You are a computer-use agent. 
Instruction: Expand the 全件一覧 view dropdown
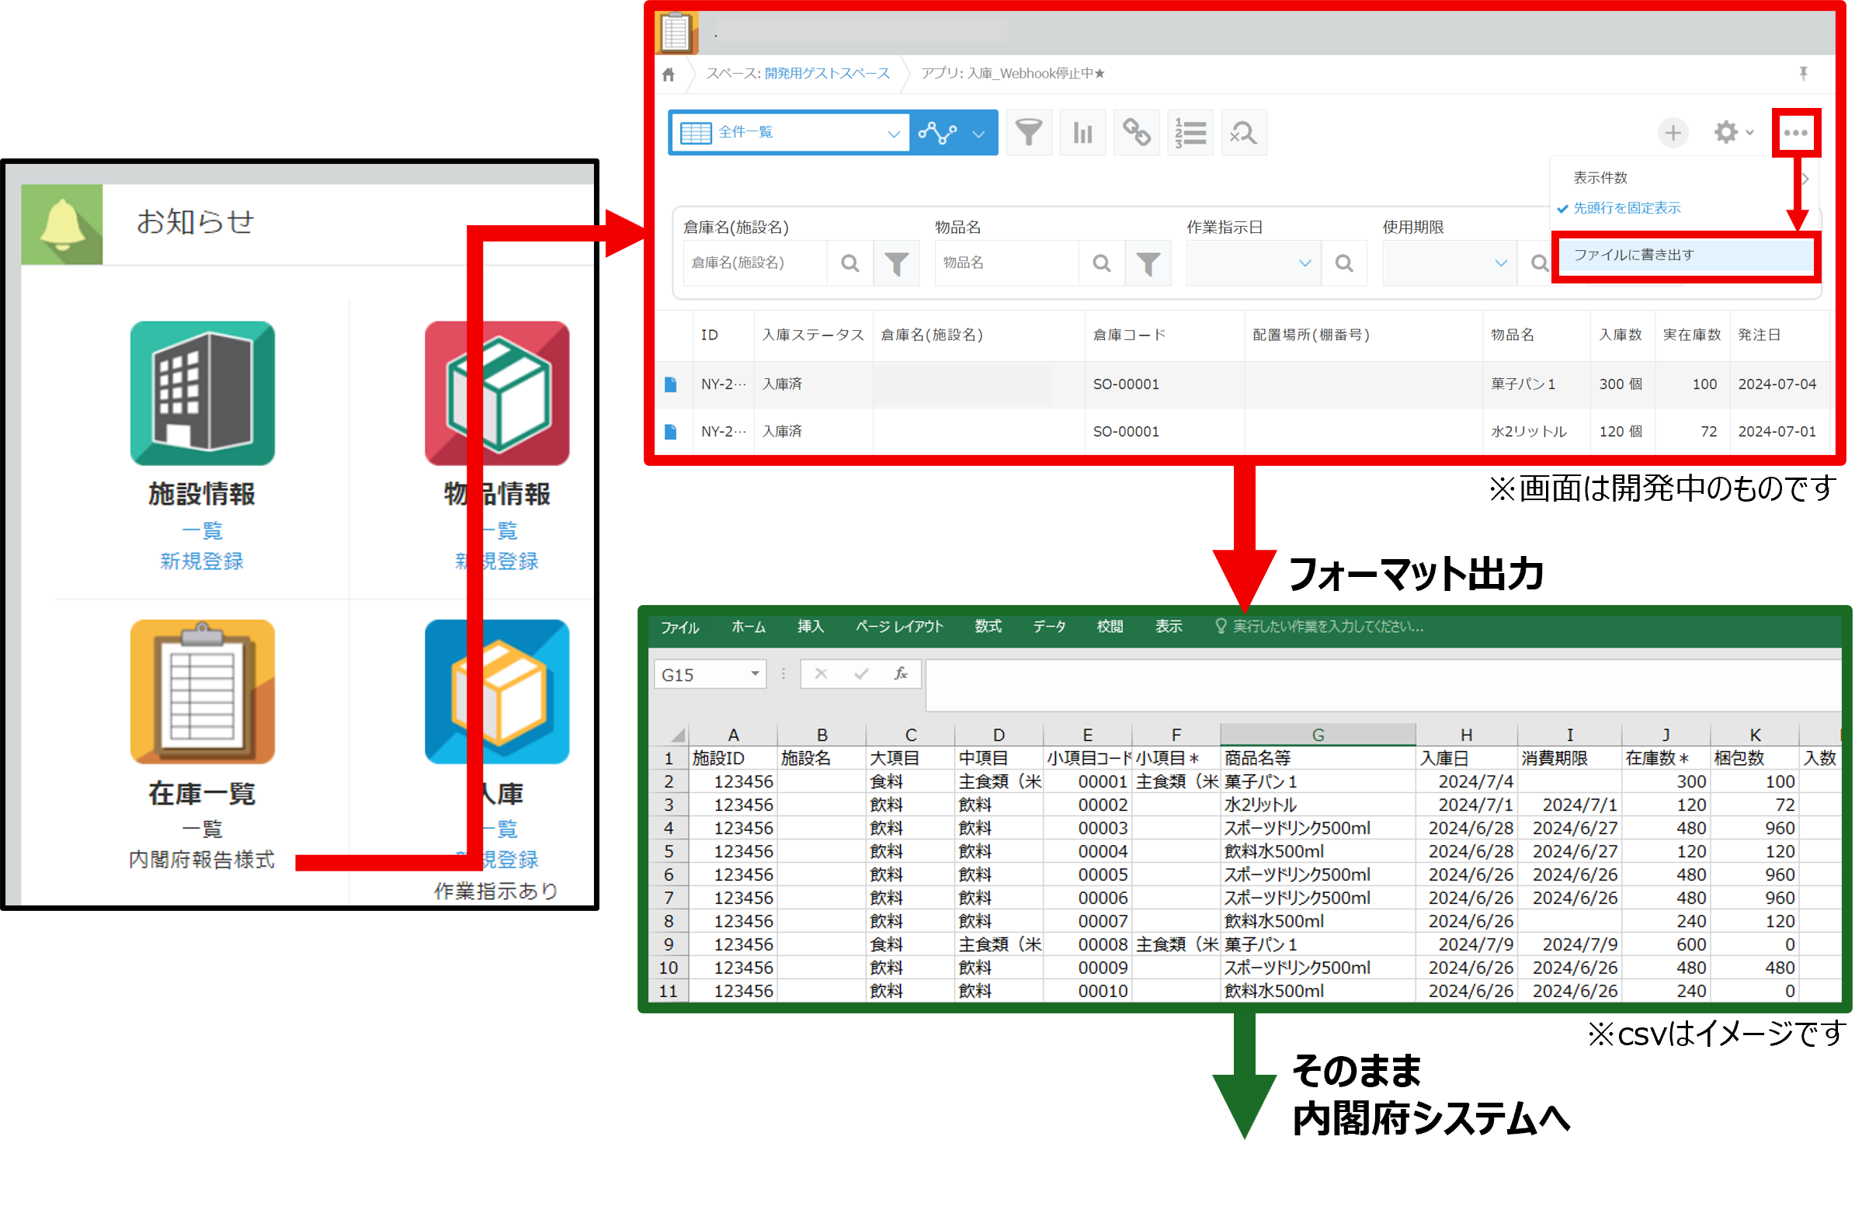pyautogui.click(x=790, y=132)
